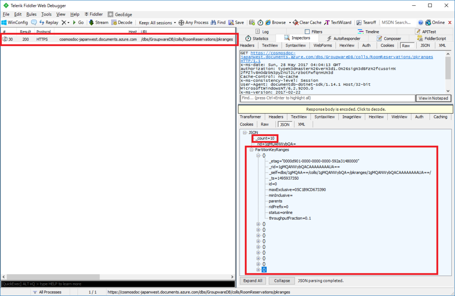Toggle Stream mode in toolbar
Screen dimensions: 455x296
click(x=99, y=23)
